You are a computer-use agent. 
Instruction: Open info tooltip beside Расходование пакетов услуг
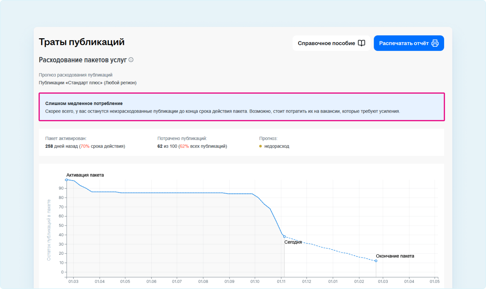pyautogui.click(x=131, y=60)
